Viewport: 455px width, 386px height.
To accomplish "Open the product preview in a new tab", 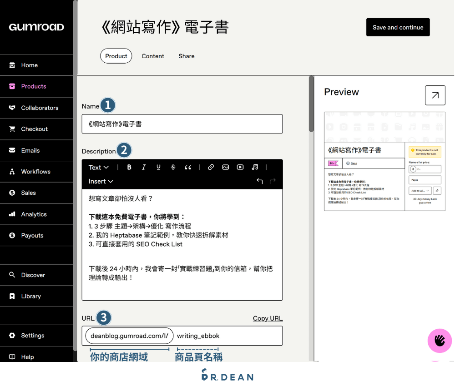I will pos(435,95).
